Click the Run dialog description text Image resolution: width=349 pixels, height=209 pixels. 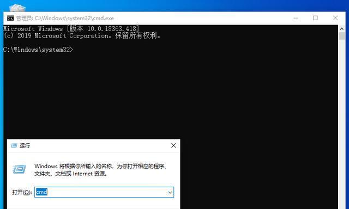[100, 170]
